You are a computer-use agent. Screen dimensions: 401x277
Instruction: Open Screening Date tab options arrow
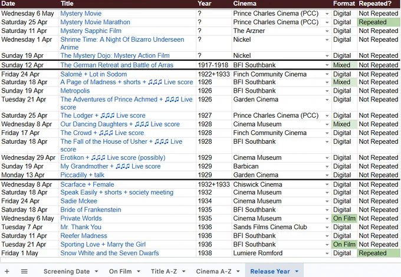(x=96, y=271)
